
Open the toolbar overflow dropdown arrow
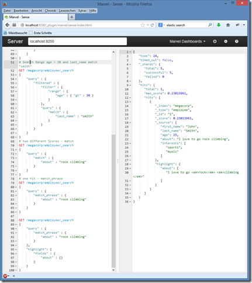pyautogui.click(x=244, y=25)
